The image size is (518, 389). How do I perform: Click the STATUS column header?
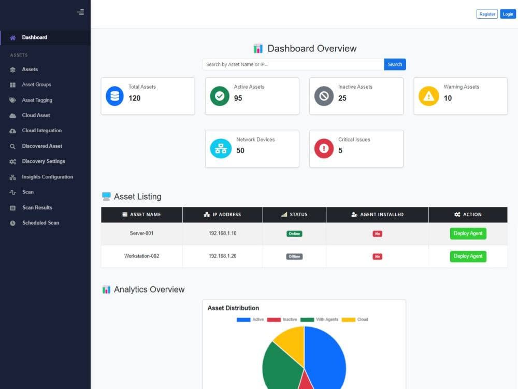(294, 215)
